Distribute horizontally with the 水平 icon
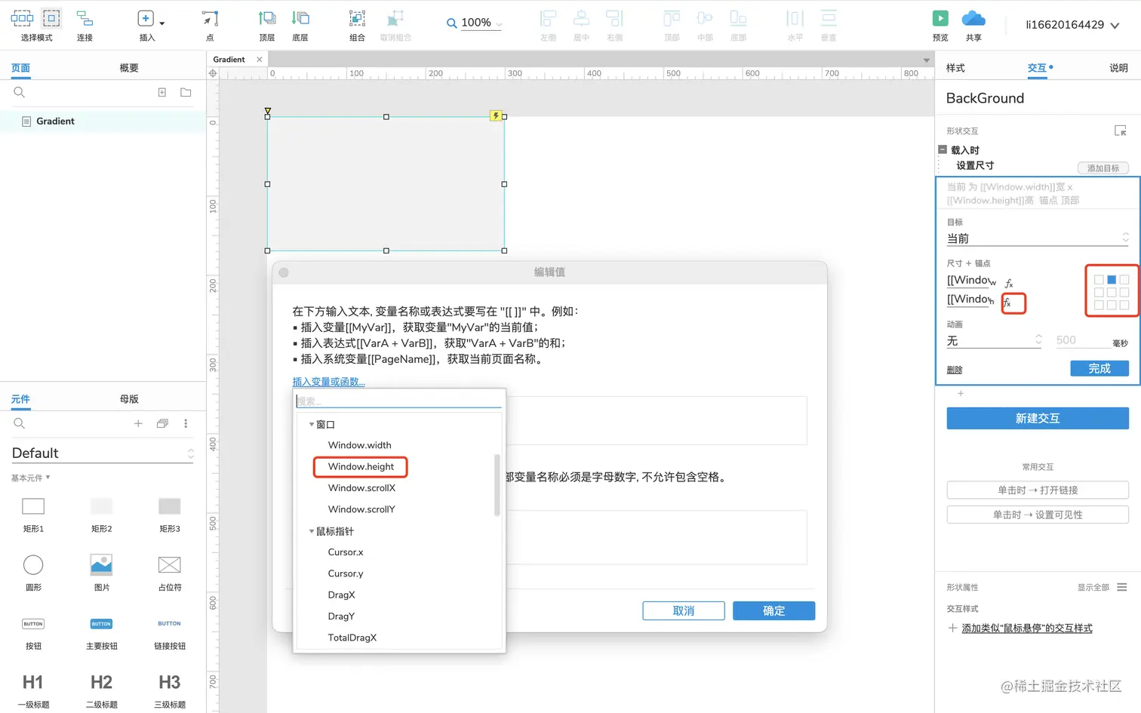 pyautogui.click(x=795, y=18)
